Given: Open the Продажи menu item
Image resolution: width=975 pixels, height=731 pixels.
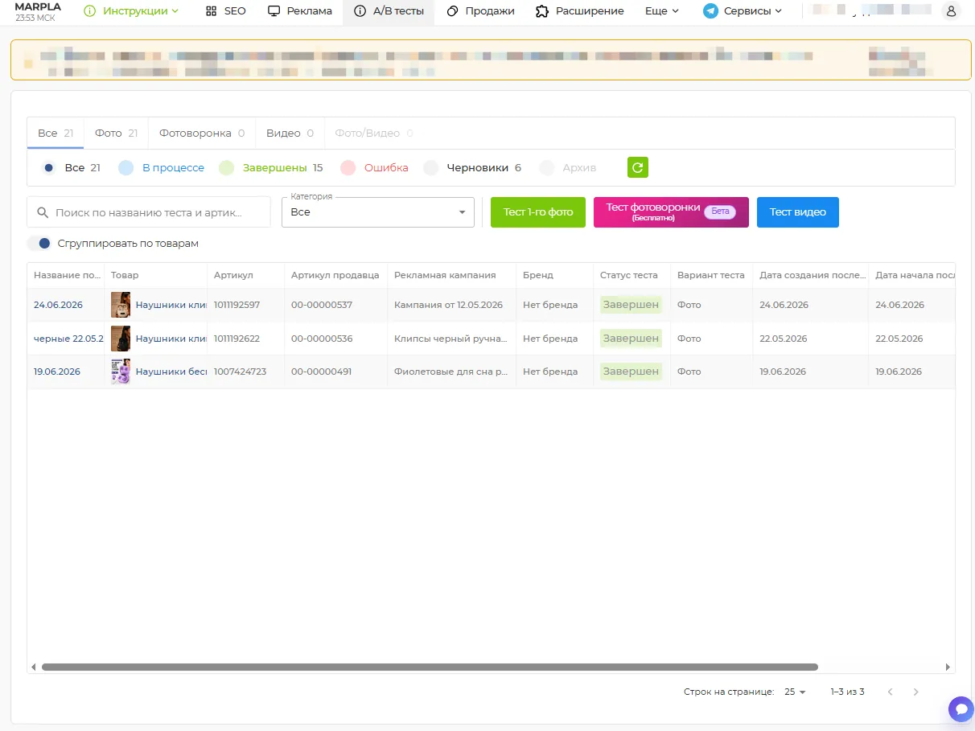Looking at the screenshot, I should (x=480, y=11).
